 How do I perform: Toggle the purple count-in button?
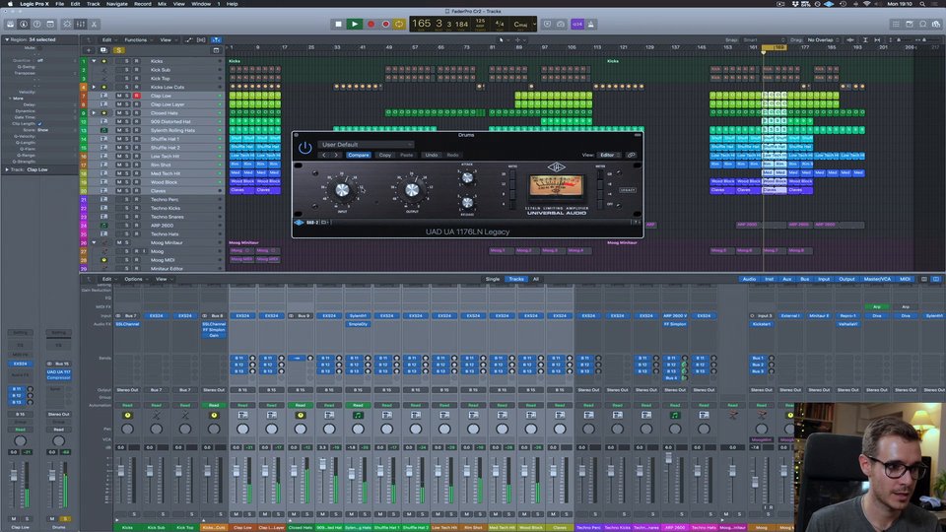(x=577, y=24)
